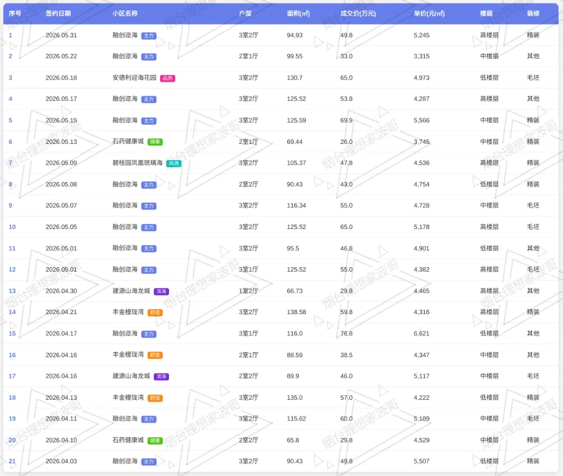The height and width of the screenshot is (476, 563).
Task: Click the price value 26.0
Action: coord(346,142)
